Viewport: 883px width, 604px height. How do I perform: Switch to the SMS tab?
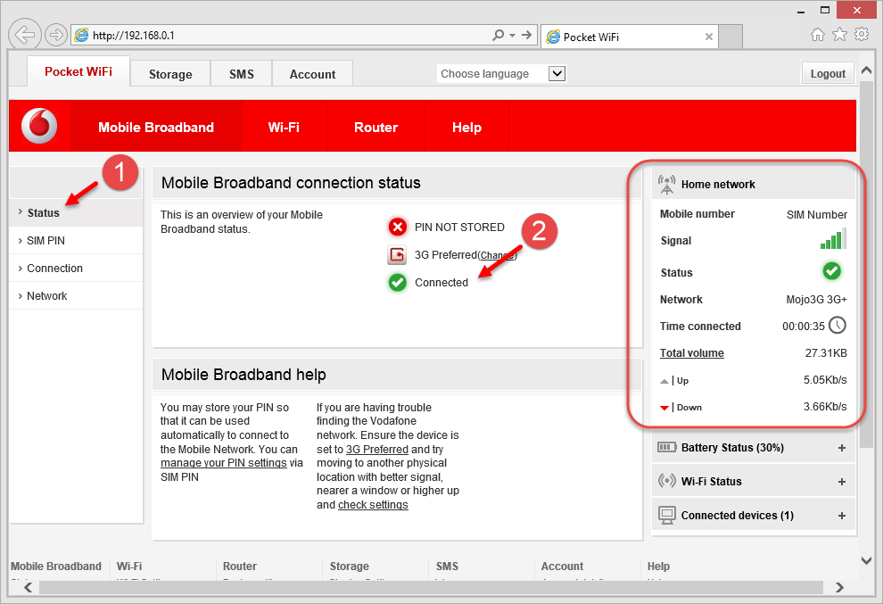(242, 74)
